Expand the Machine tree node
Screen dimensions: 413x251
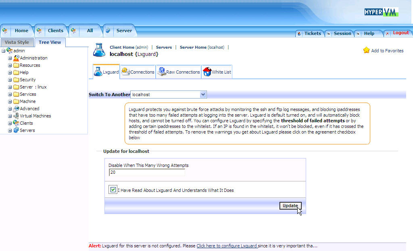point(10,102)
